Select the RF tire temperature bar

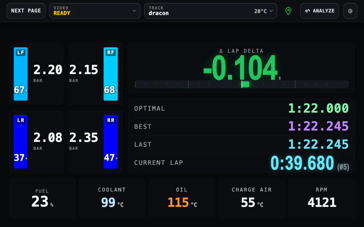[111, 74]
